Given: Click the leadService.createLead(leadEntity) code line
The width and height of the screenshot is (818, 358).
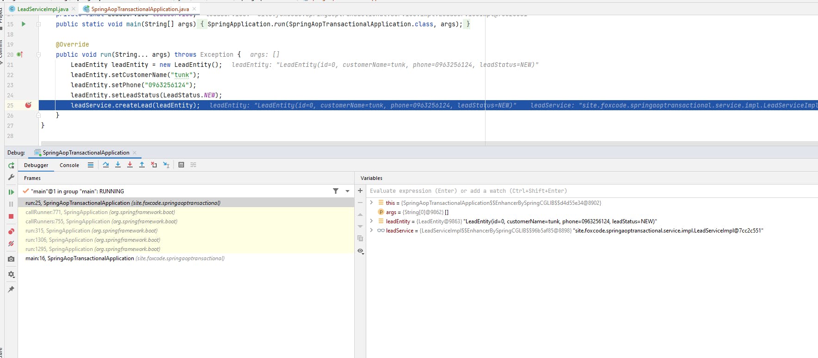Looking at the screenshot, I should (135, 105).
